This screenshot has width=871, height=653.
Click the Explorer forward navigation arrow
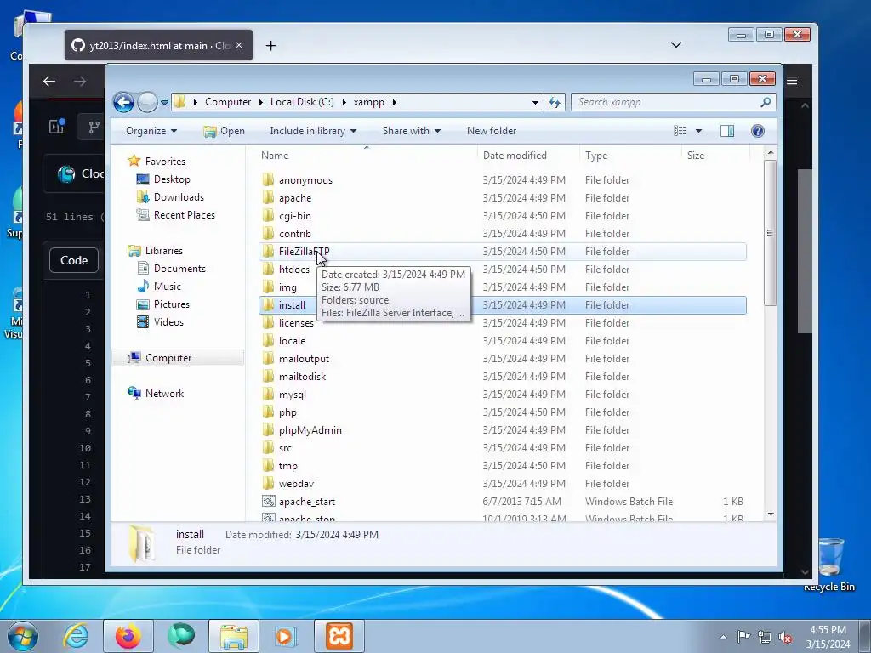147,102
